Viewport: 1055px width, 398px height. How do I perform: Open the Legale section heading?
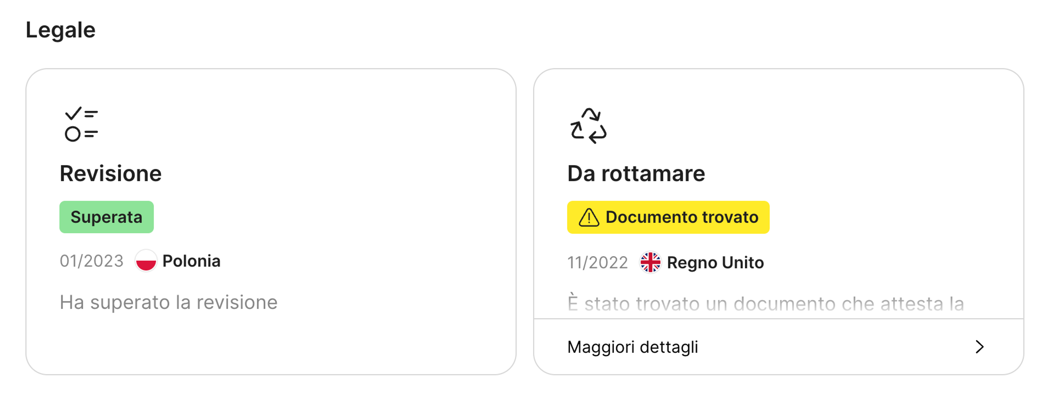point(61,29)
